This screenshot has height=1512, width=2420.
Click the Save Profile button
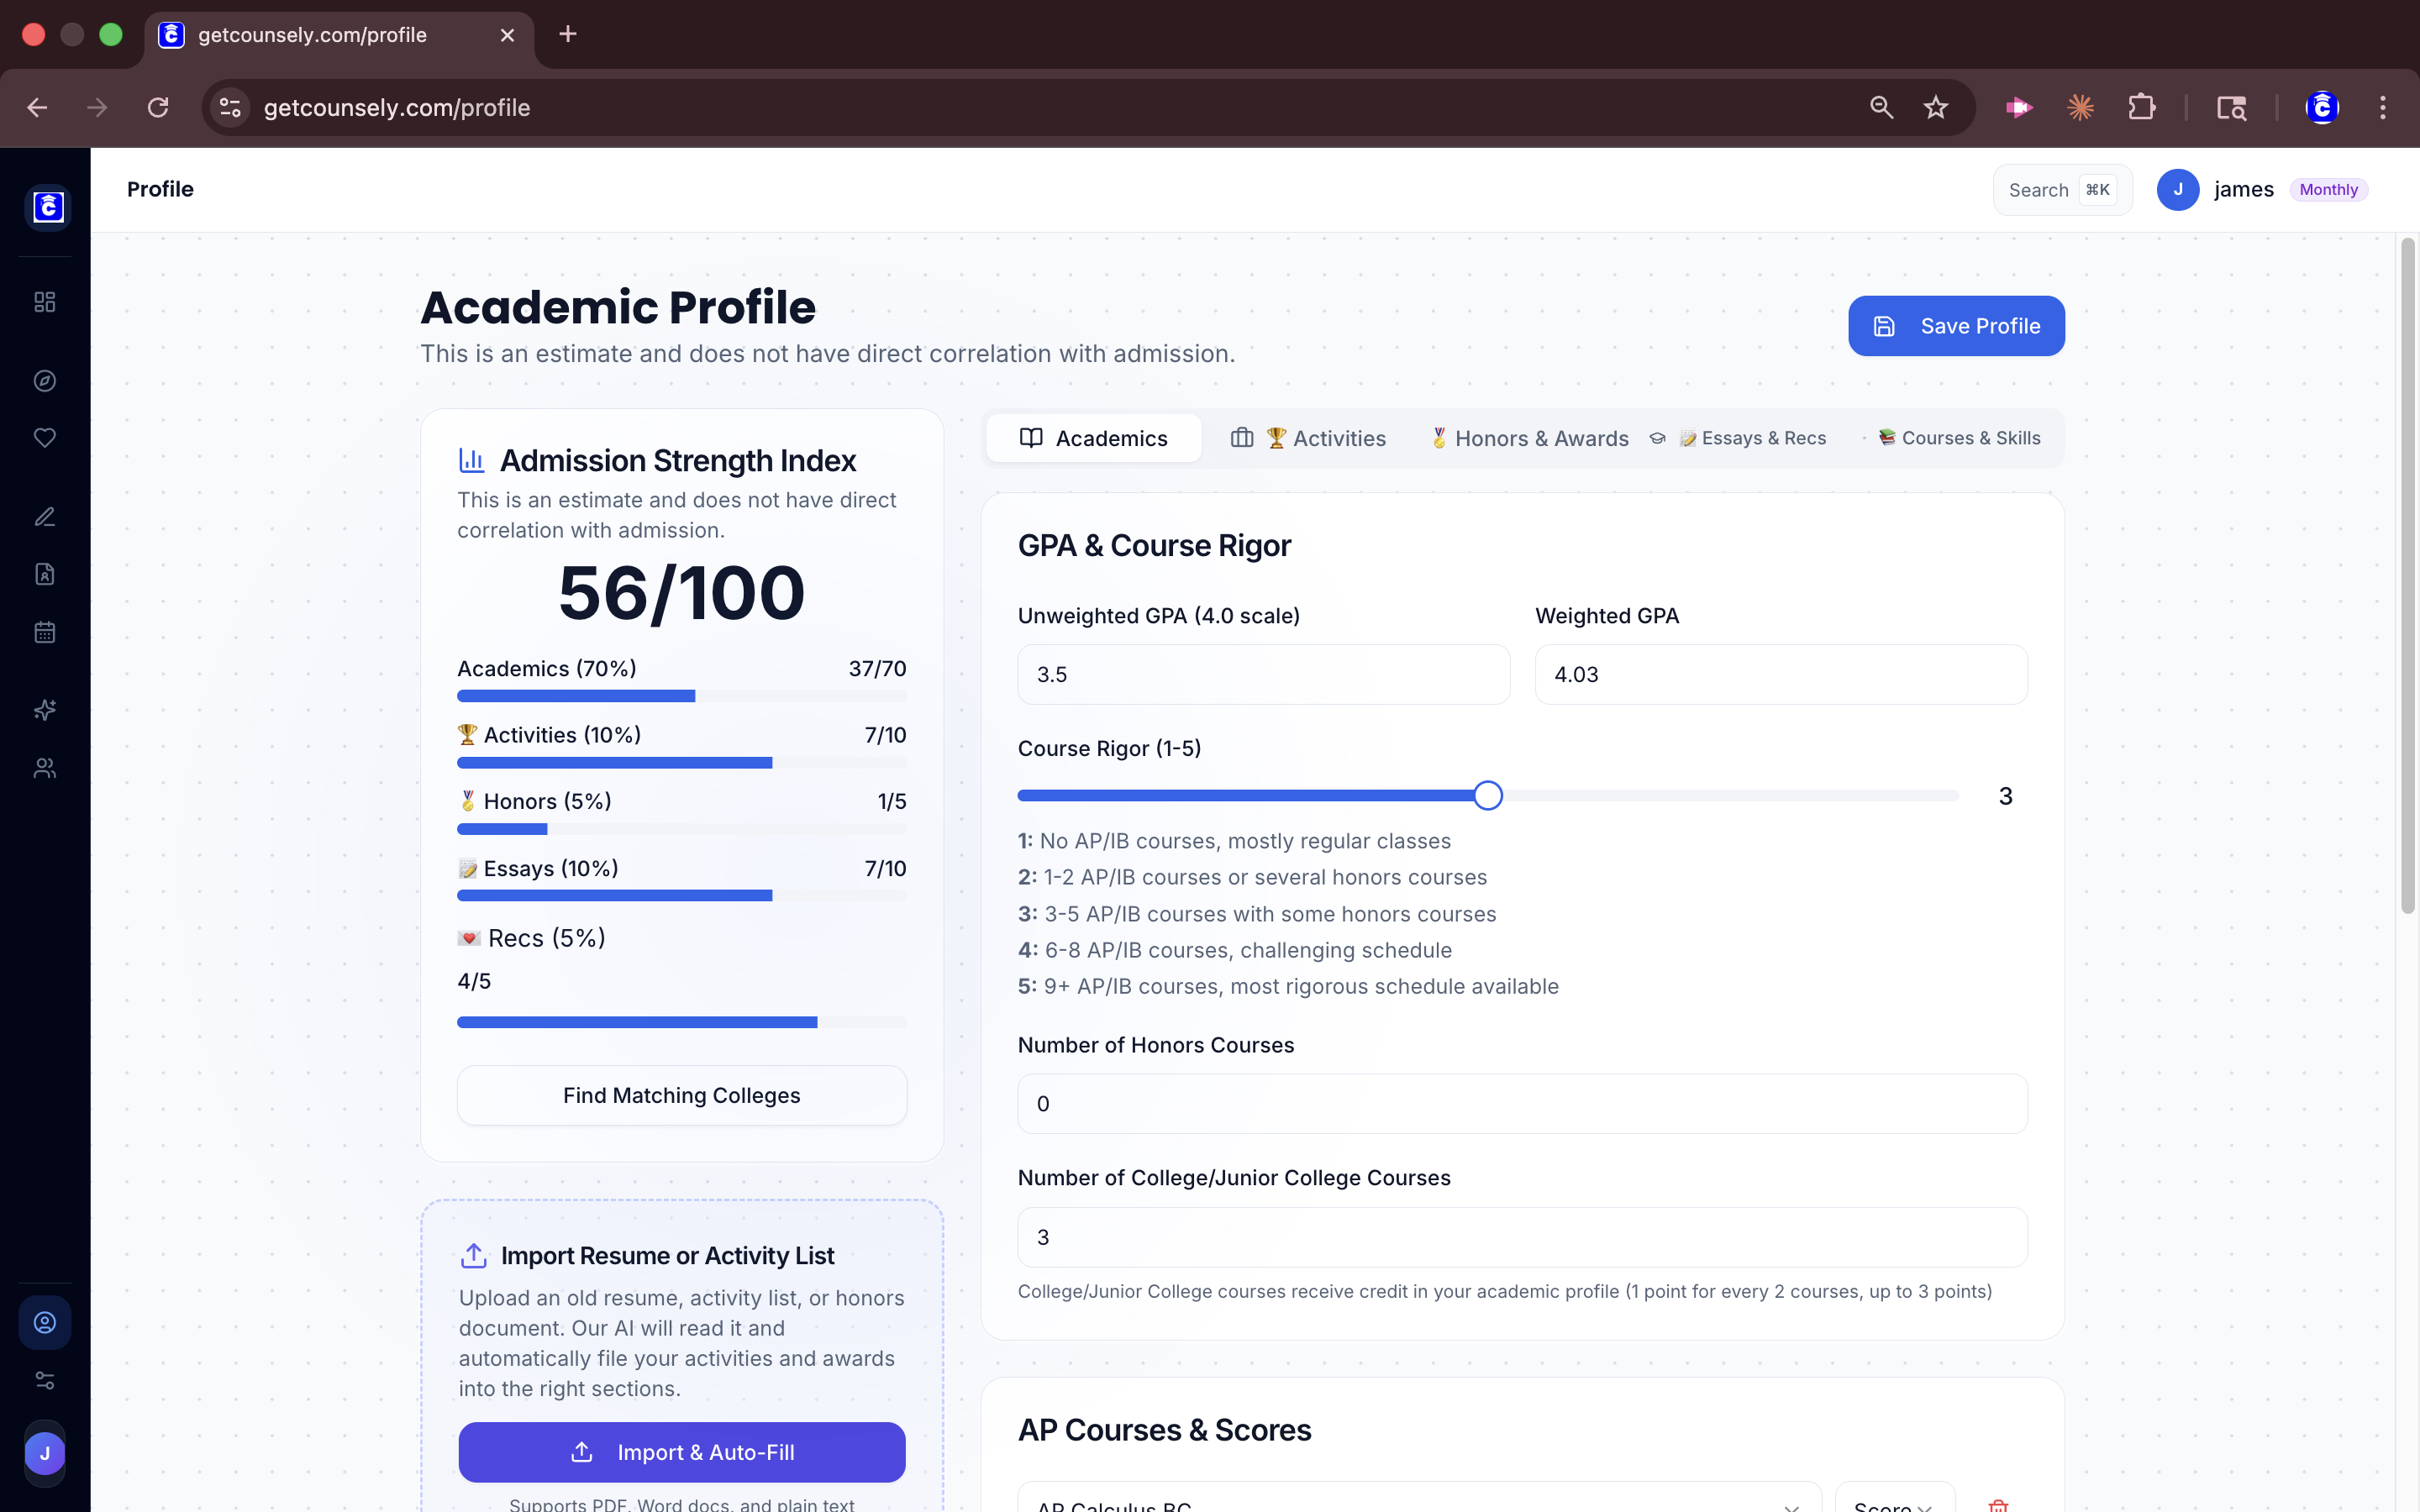tap(1955, 326)
